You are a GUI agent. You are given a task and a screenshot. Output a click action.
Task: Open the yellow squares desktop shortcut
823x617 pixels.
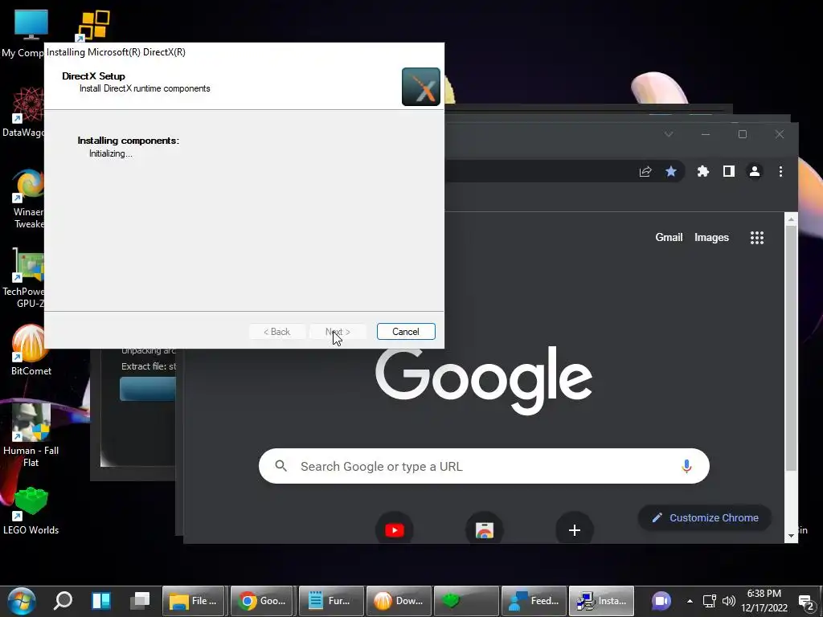93,25
